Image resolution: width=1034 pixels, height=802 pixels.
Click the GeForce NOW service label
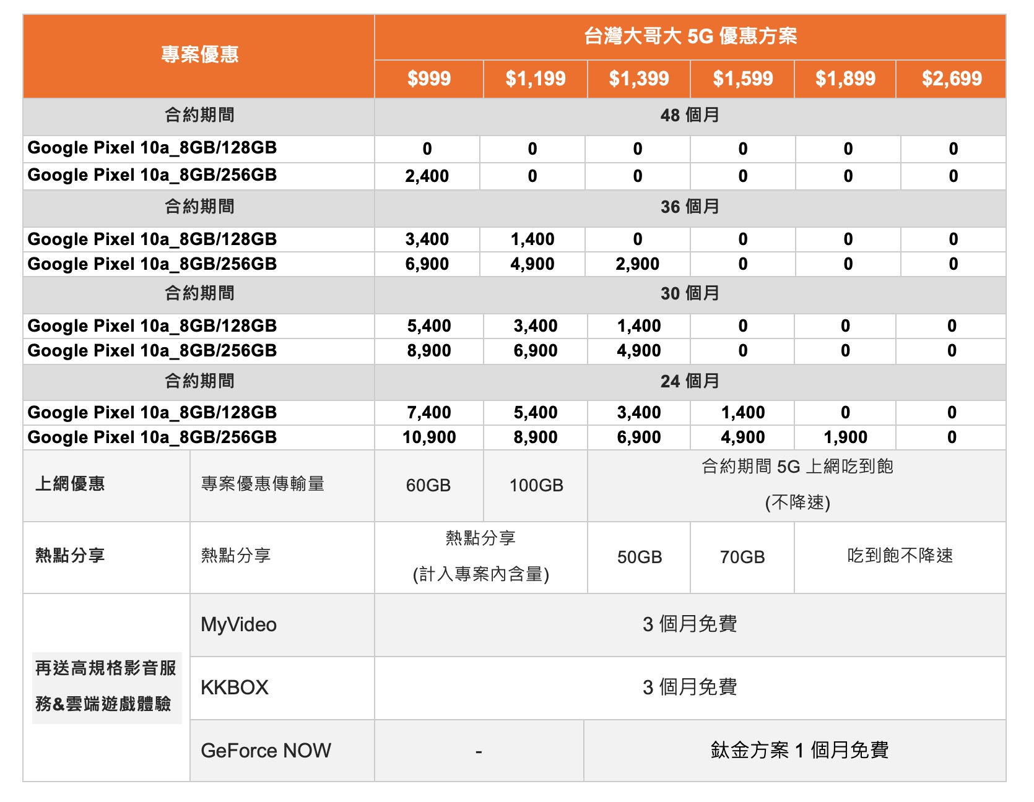(x=266, y=751)
